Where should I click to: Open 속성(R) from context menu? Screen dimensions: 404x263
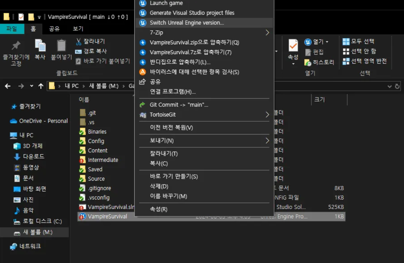click(x=204, y=209)
